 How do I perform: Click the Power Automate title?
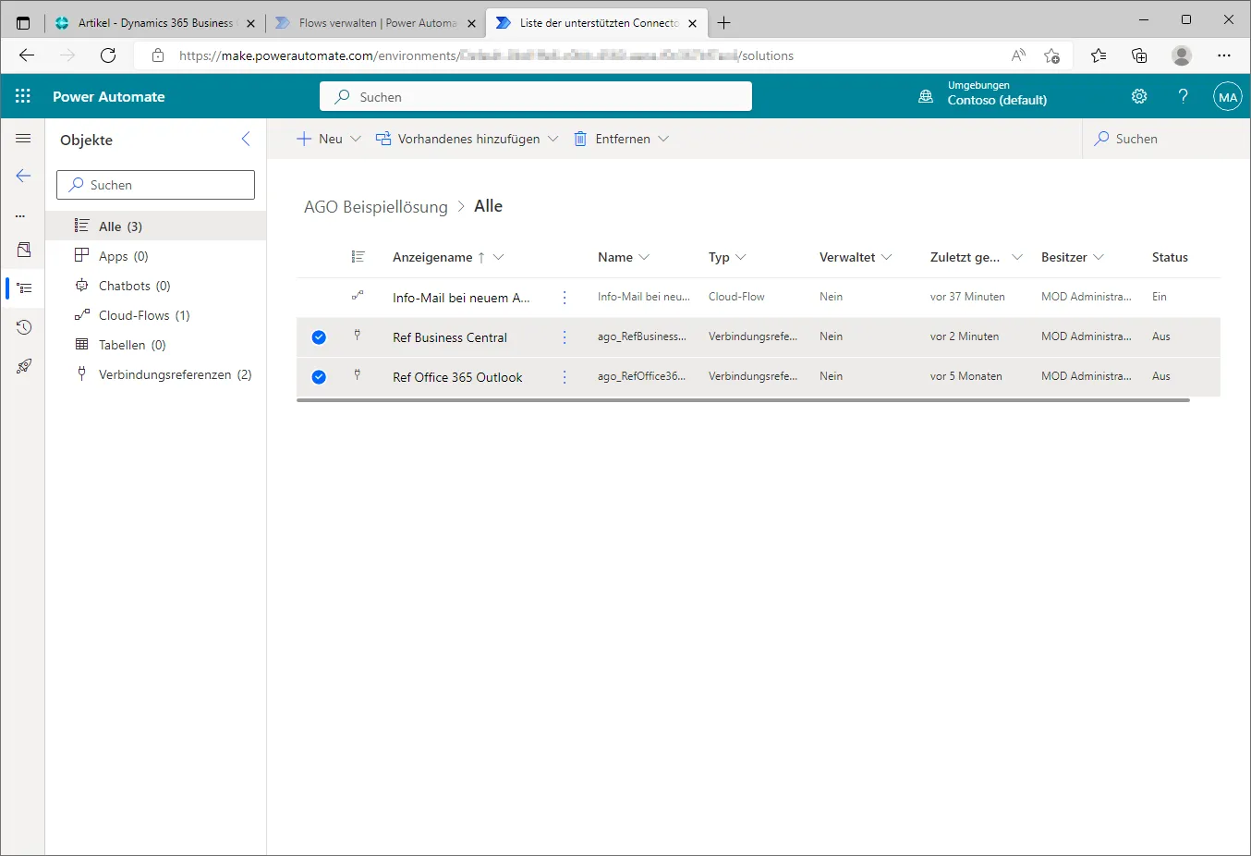click(x=109, y=96)
